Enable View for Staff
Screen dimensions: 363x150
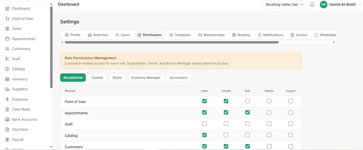(204, 124)
